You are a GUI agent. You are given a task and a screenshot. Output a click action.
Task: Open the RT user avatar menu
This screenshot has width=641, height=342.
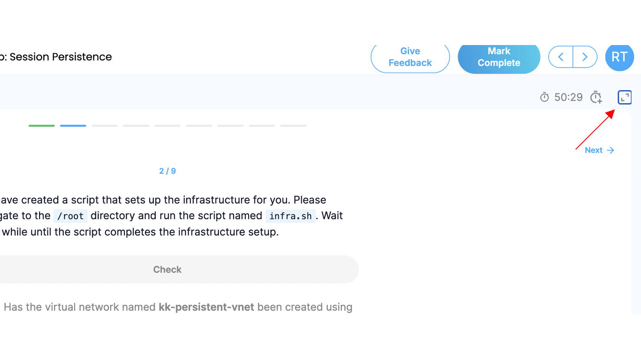(619, 57)
